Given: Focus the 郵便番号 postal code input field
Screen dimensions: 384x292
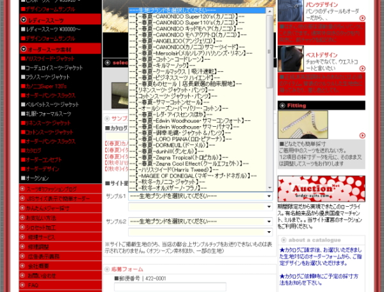Looking at the screenshot, I should click(x=170, y=287).
